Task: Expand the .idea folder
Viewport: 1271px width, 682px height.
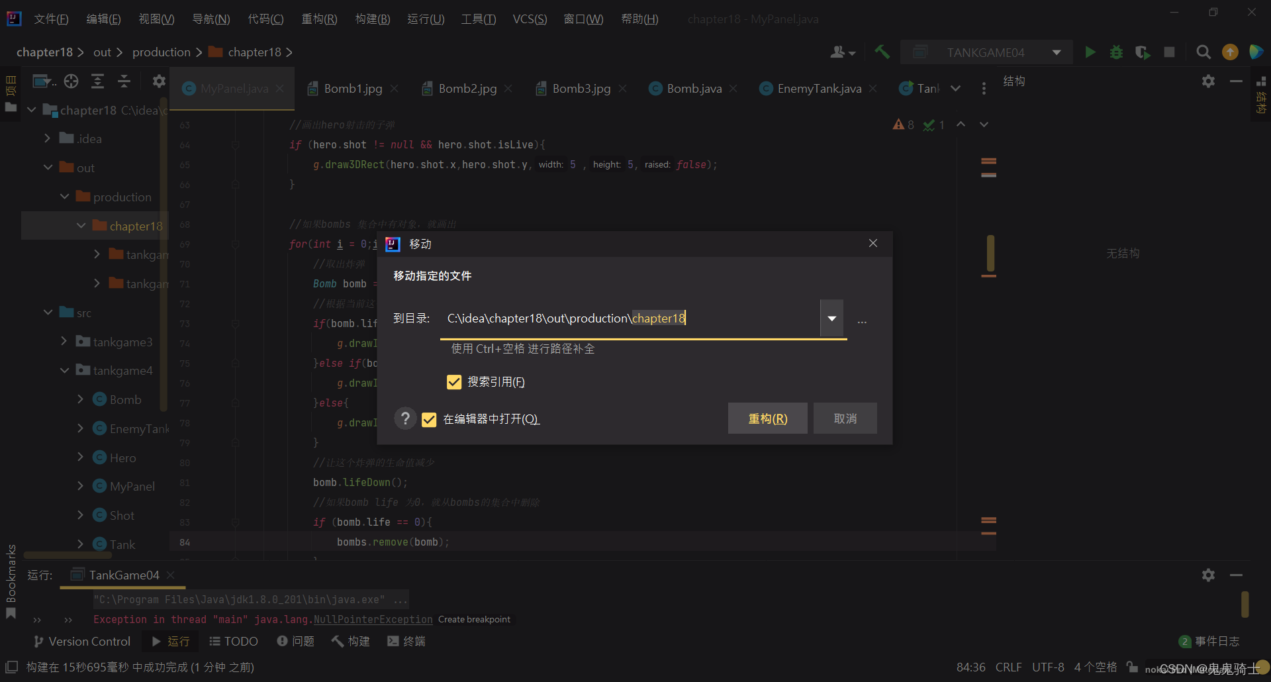Action: click(48, 138)
